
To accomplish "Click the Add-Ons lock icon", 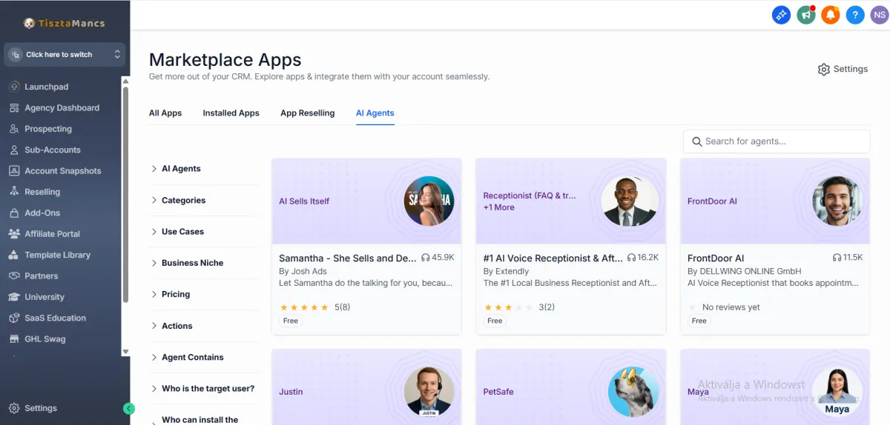I will [14, 212].
